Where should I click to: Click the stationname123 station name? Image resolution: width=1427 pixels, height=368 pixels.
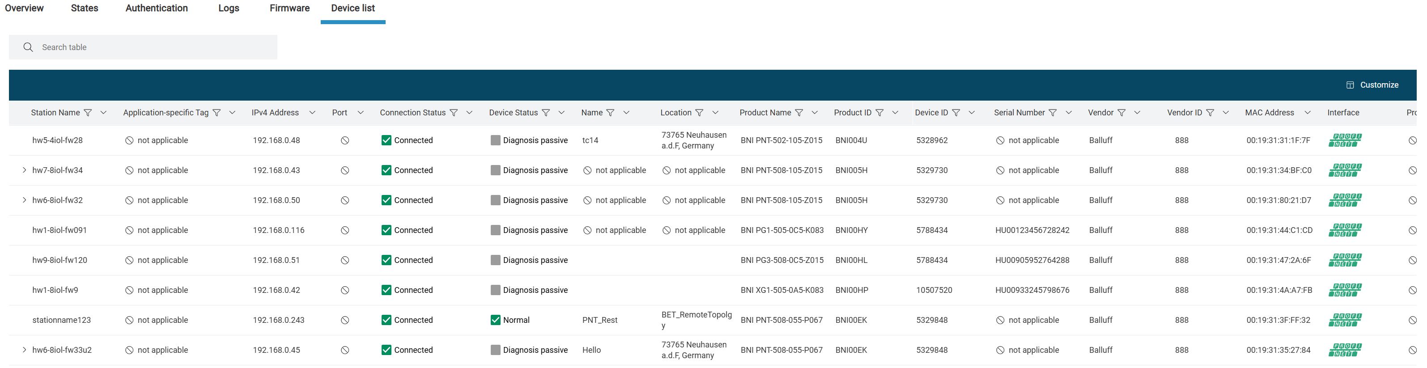(x=61, y=320)
